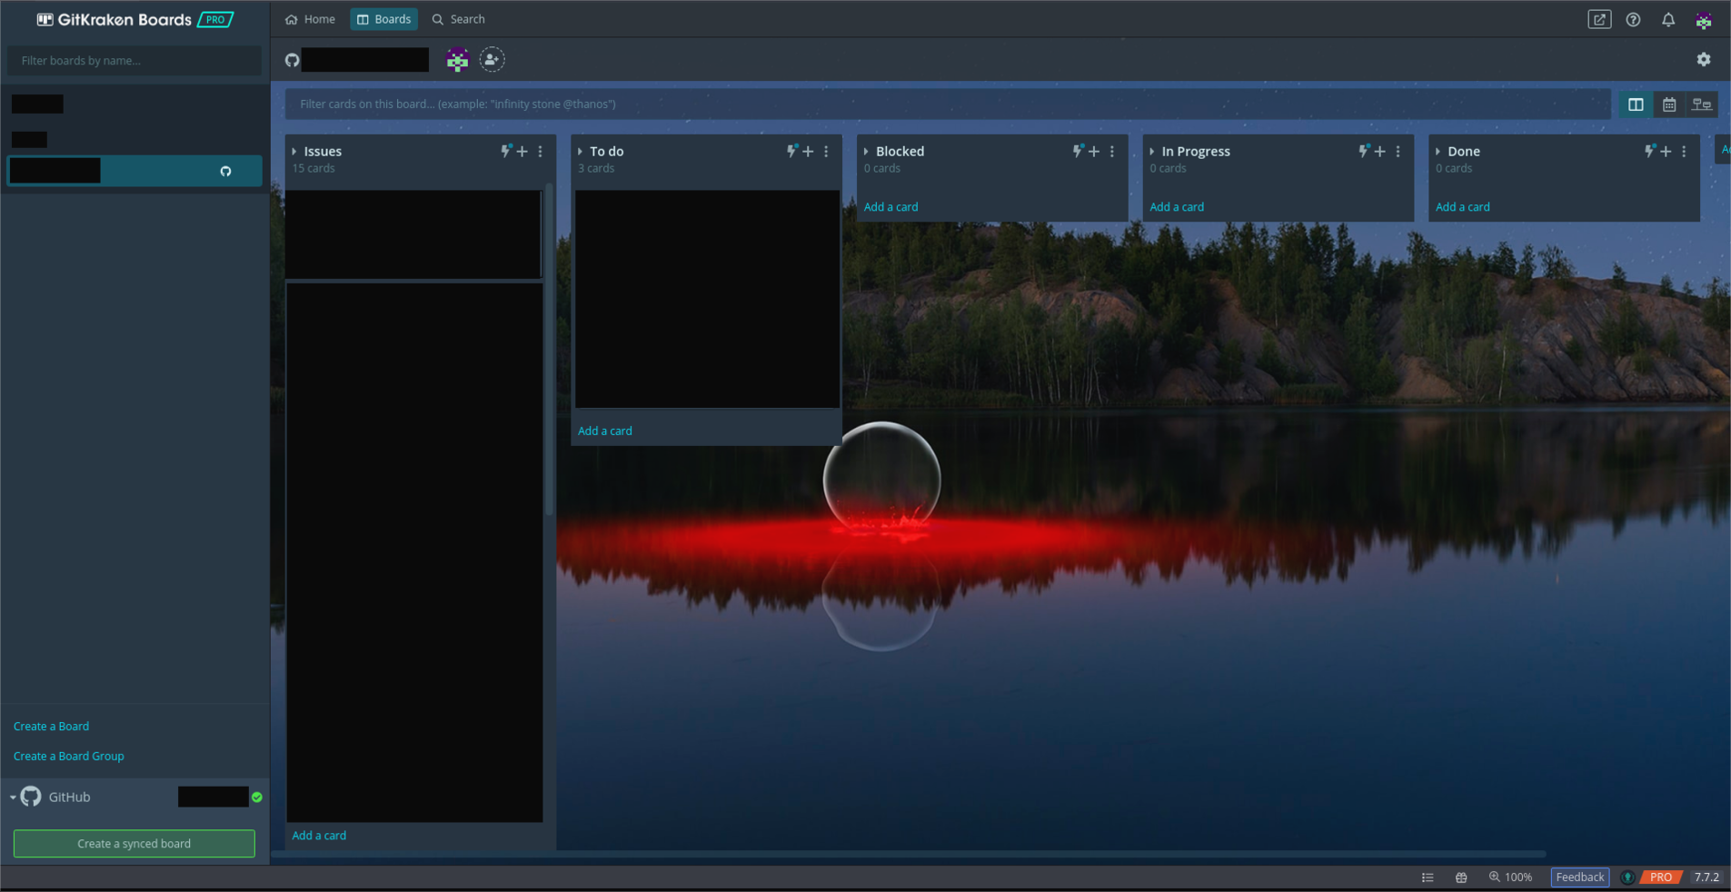The width and height of the screenshot is (1731, 892).
Task: Add a card via Blocked plus icon
Action: click(x=1094, y=152)
